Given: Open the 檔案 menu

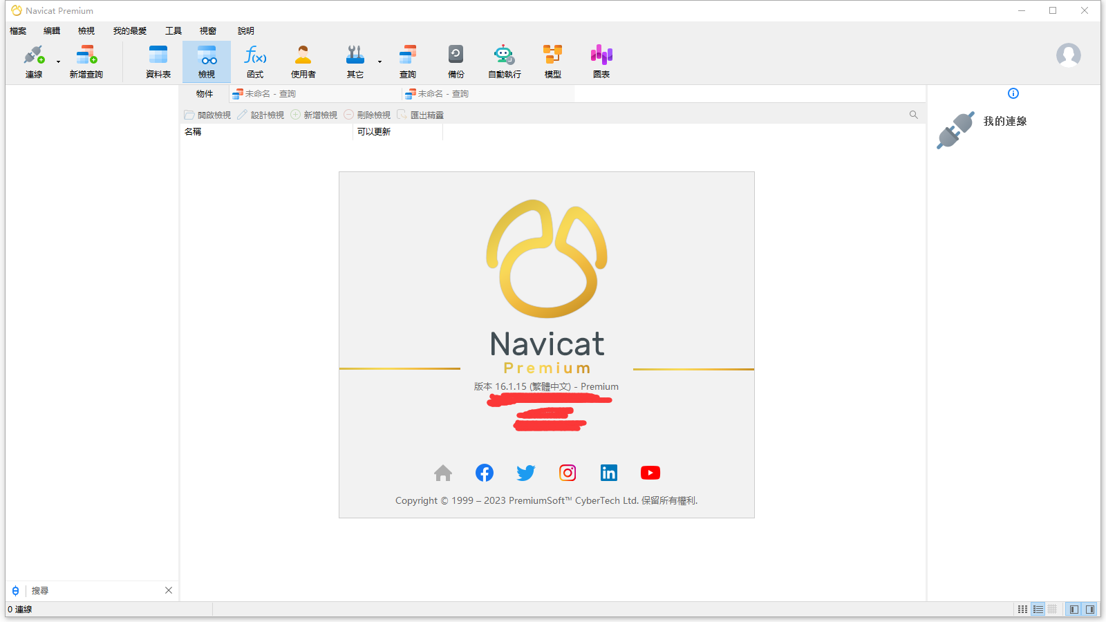Looking at the screenshot, I should pos(18,31).
